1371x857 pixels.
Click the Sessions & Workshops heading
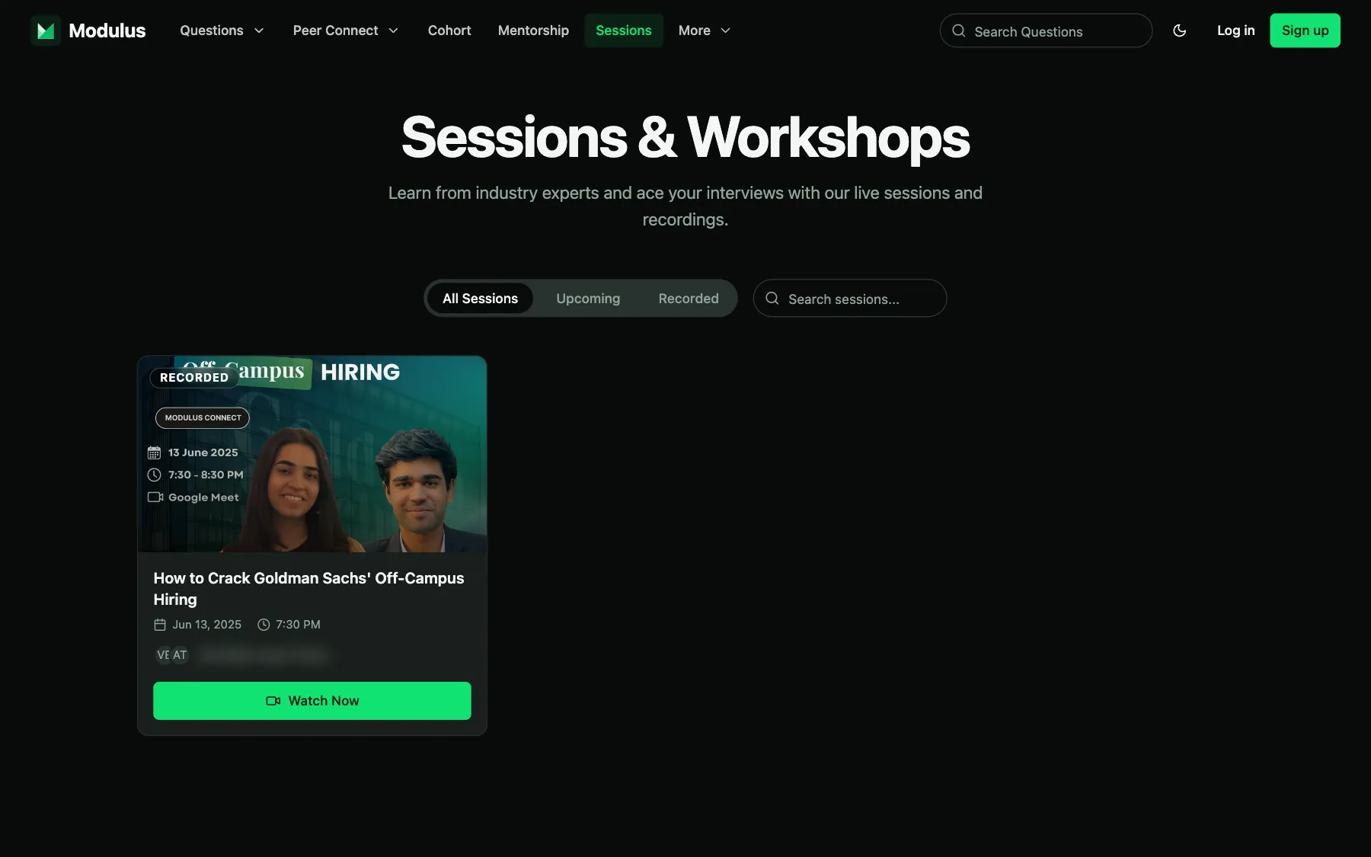pos(685,138)
